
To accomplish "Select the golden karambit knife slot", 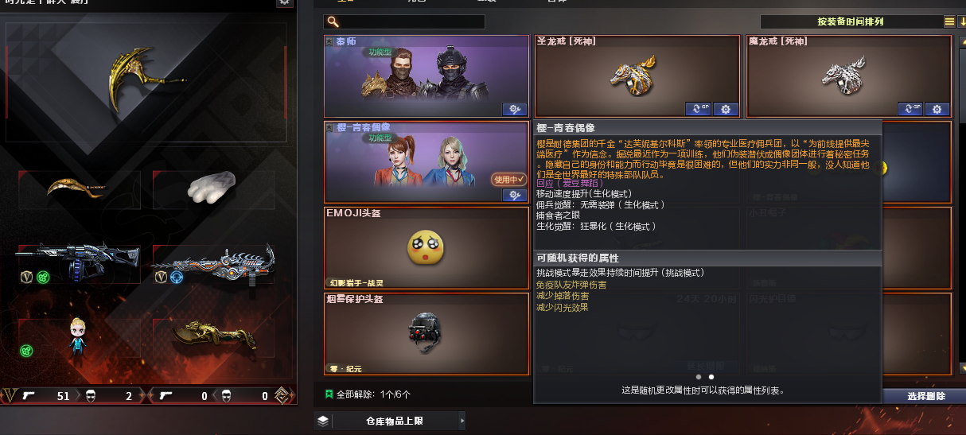I will pyautogui.click(x=75, y=189).
